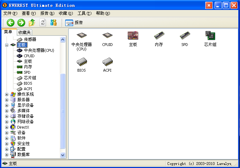This screenshot has width=240, height=168.
Task: Open the 文件(F) menu
Action: coord(10,13)
